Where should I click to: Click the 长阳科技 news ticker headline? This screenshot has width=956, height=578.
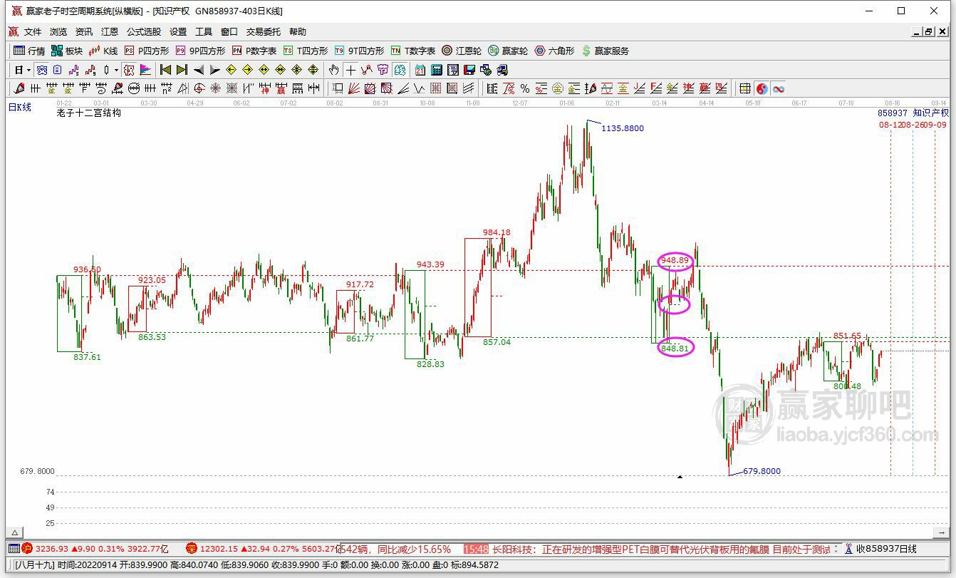coord(660,549)
